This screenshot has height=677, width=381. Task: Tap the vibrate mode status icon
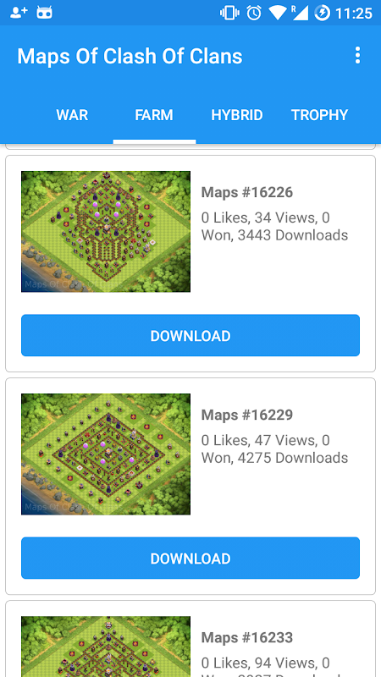coord(229,13)
